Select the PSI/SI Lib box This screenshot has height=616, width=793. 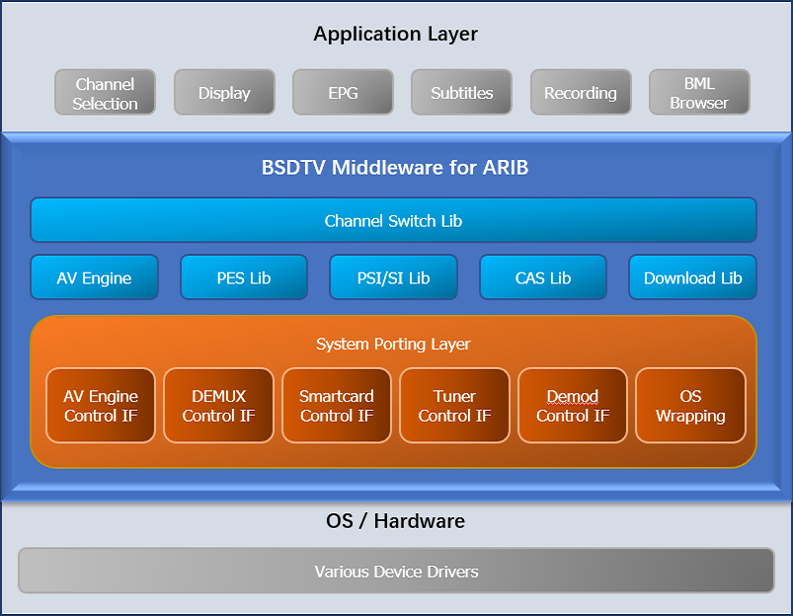pyautogui.click(x=393, y=277)
